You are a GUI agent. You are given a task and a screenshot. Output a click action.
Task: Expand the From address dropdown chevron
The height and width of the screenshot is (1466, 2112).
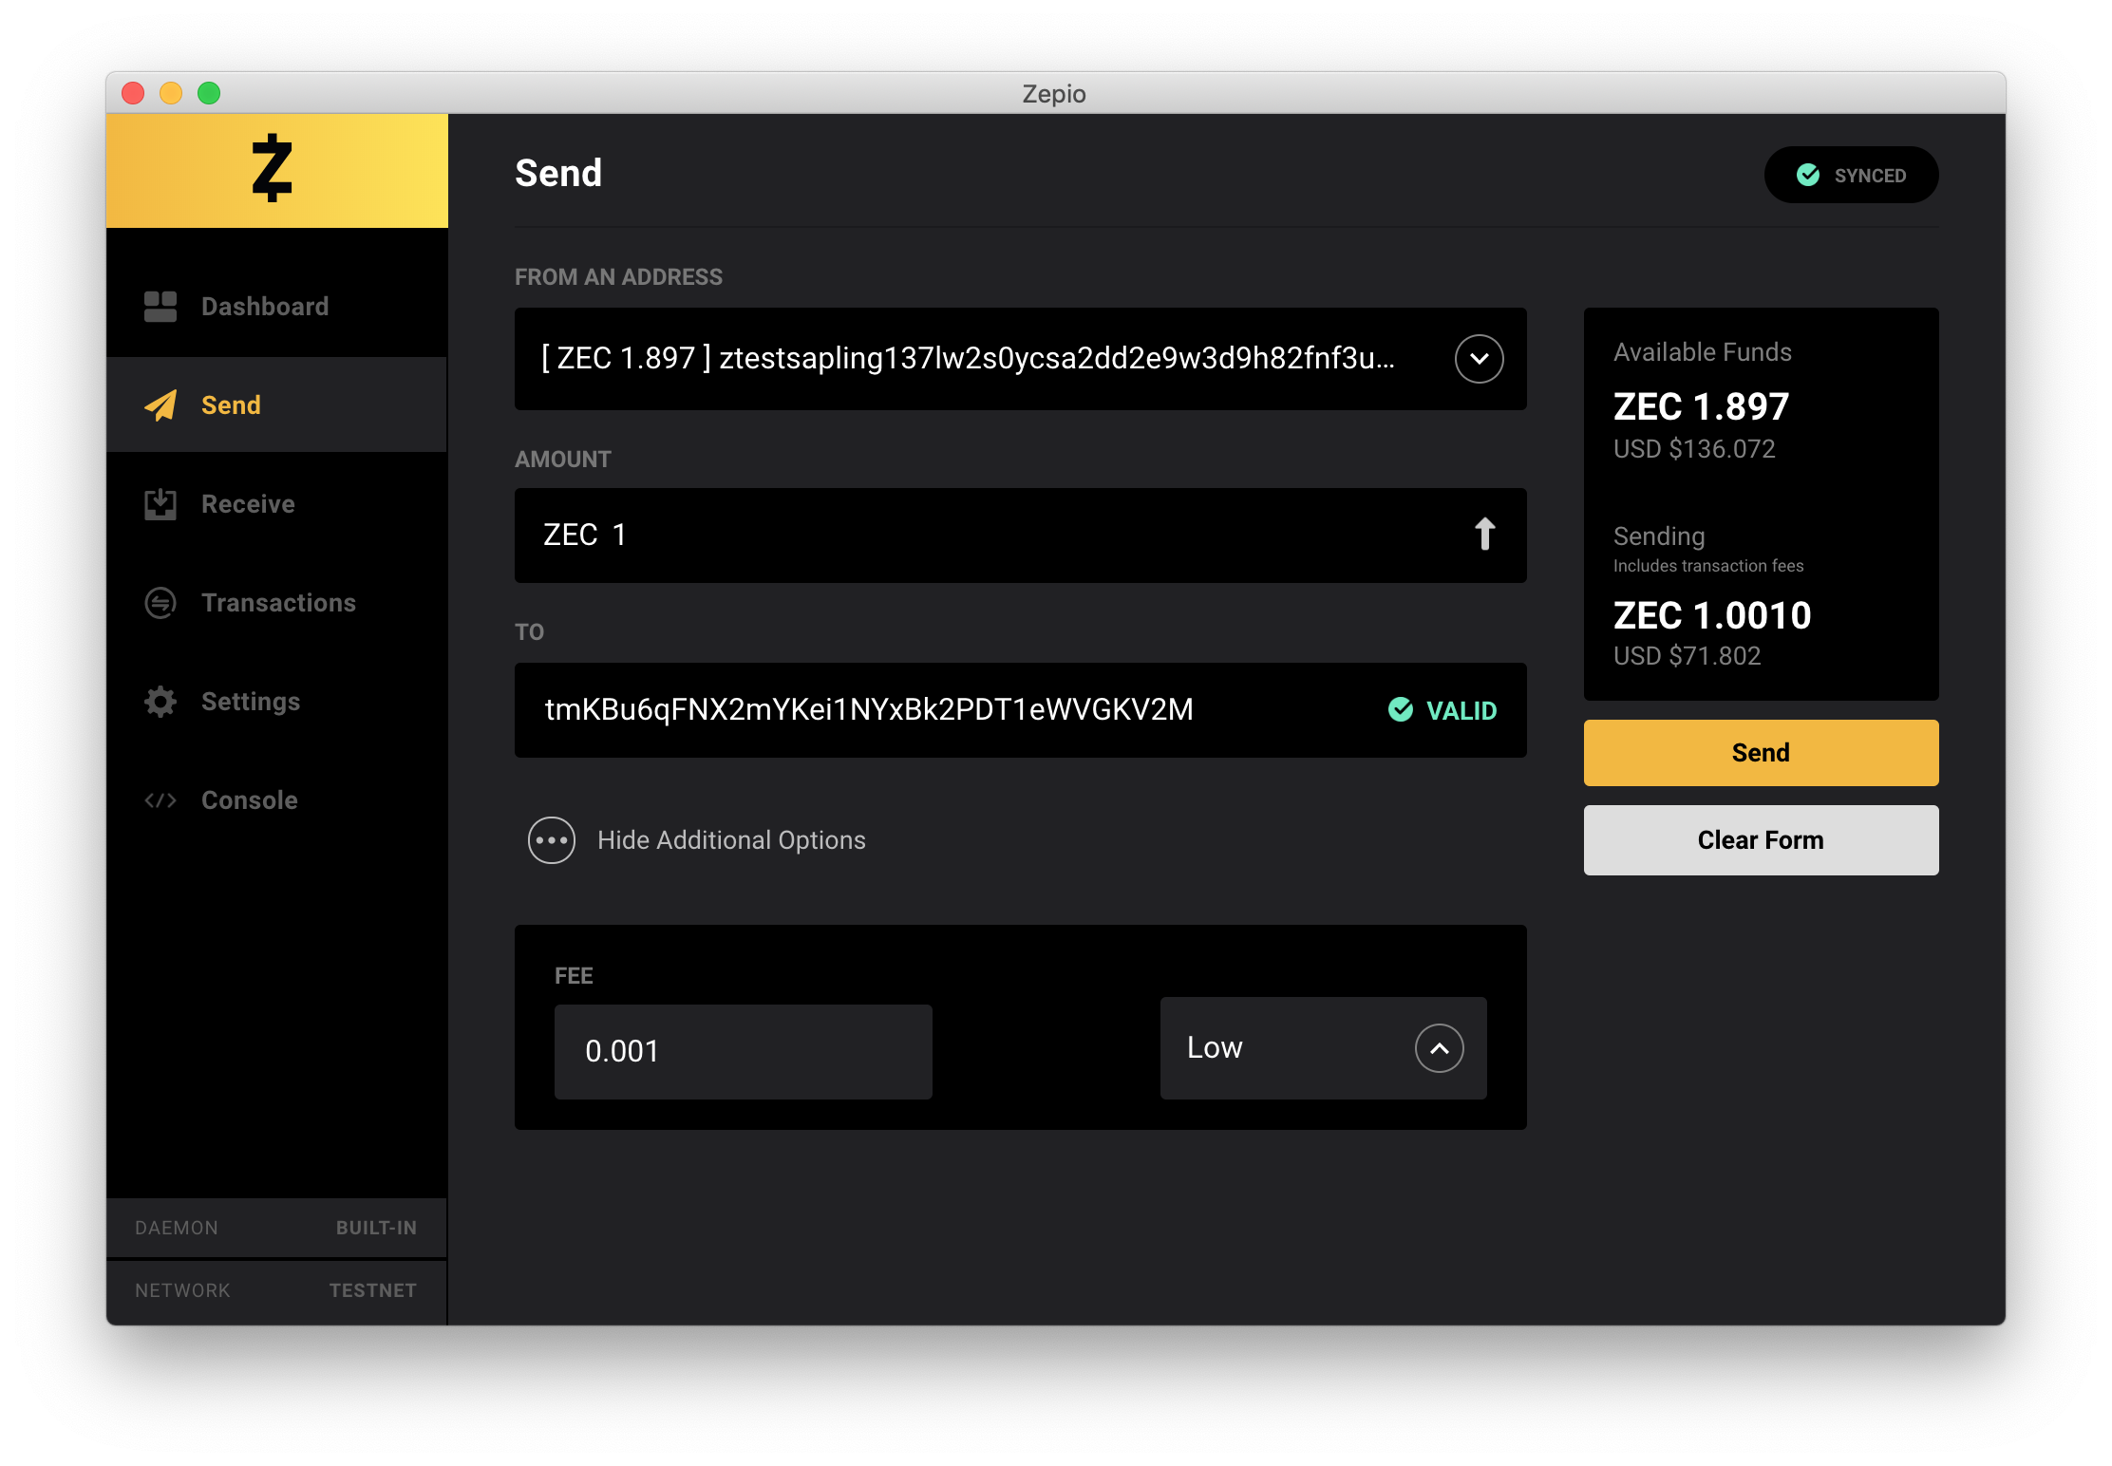[1479, 359]
